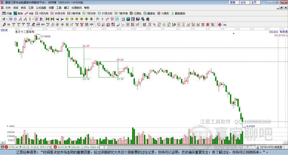Click the black left arrow icon

[x=57, y=19]
